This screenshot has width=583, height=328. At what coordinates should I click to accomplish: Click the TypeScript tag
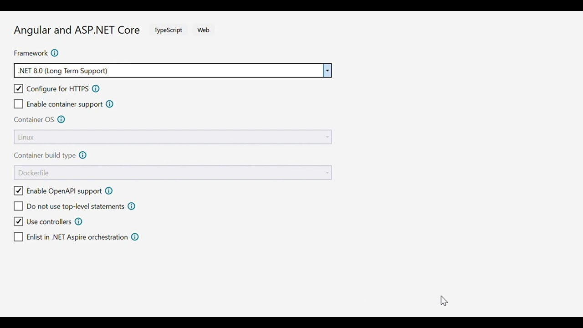[168, 30]
